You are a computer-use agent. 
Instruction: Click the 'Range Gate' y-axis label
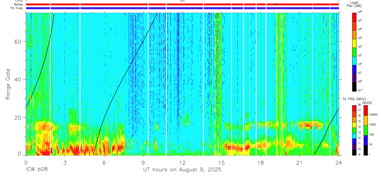point(8,84)
